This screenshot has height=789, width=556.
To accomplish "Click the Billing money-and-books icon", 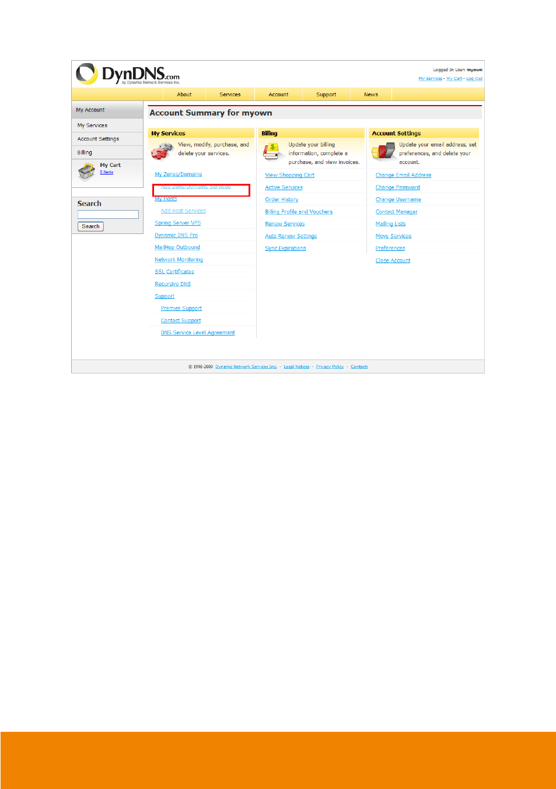I will [272, 151].
